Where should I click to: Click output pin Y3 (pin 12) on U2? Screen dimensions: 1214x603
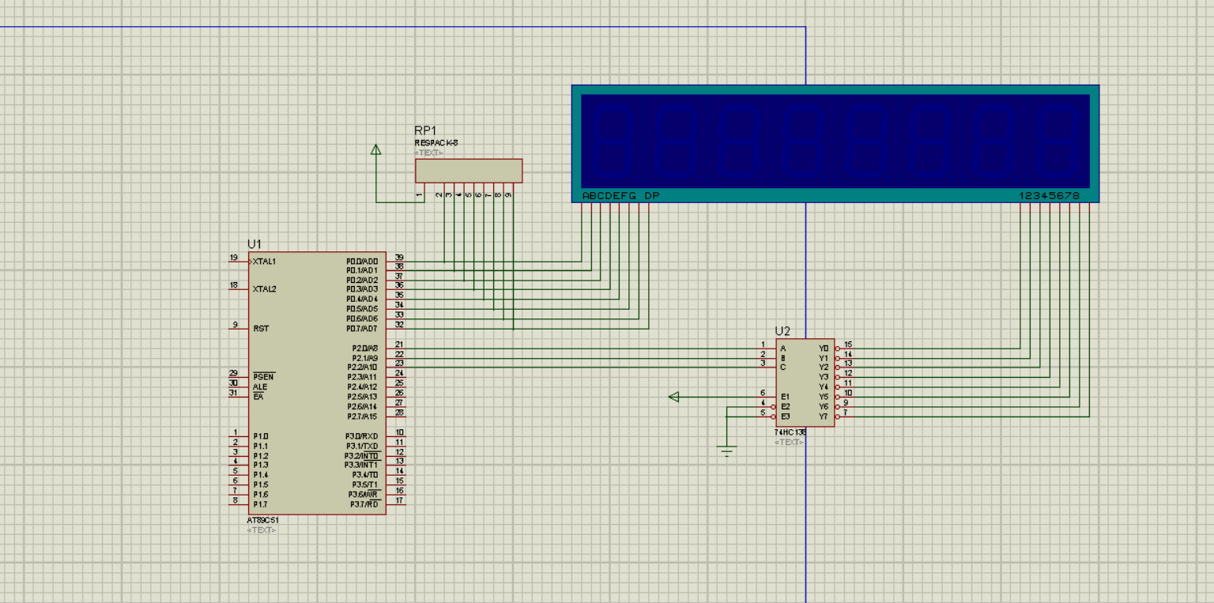(844, 377)
